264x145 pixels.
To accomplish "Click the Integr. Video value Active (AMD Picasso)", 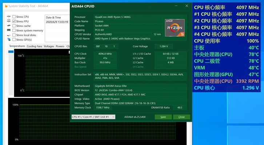I will point(107,99).
